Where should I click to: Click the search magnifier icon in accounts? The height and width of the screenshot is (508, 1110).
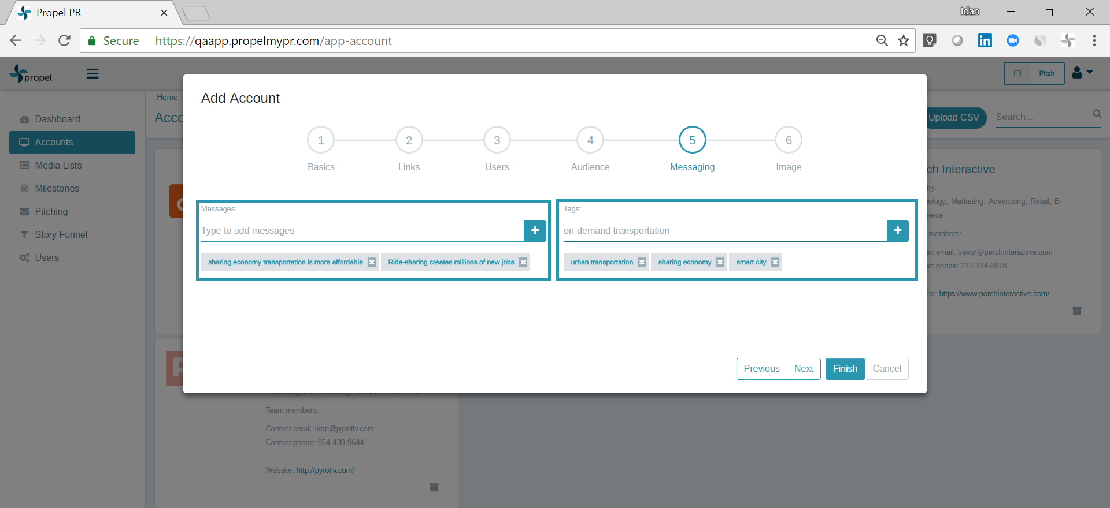click(x=1097, y=114)
